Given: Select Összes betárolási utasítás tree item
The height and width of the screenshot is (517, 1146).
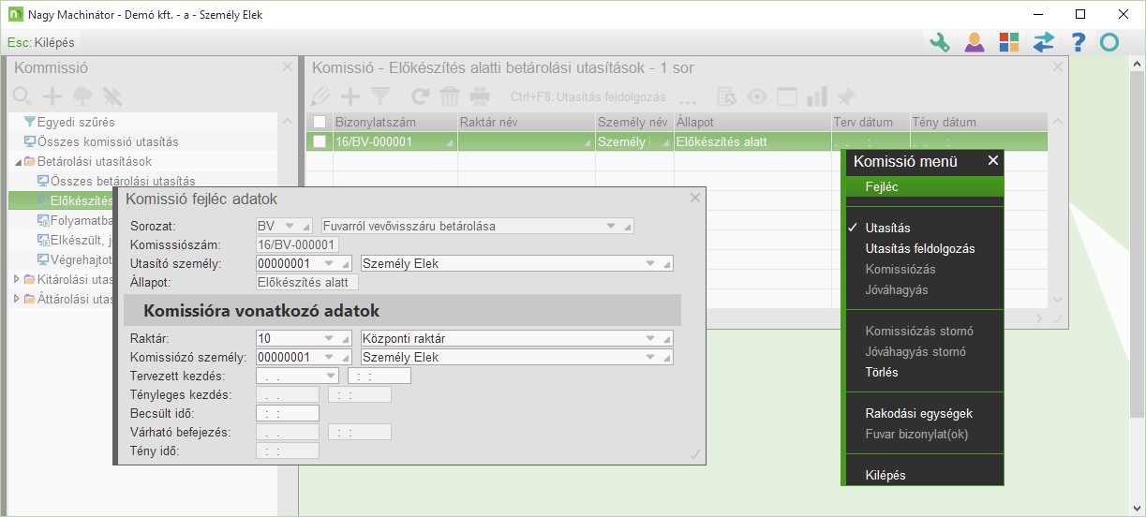Looking at the screenshot, I should coord(123,181).
